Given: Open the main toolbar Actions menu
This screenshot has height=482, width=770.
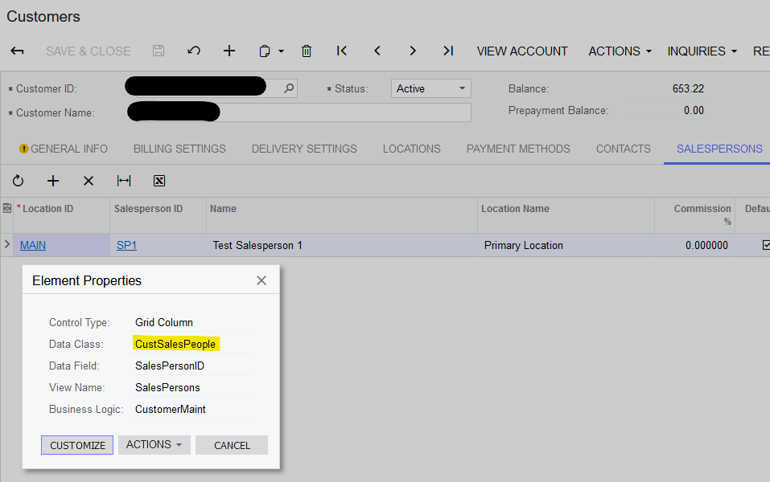Looking at the screenshot, I should pyautogui.click(x=620, y=51).
